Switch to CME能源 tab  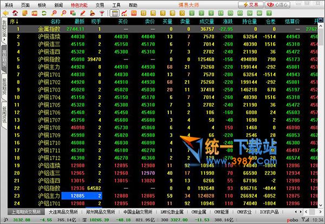pos(222,212)
